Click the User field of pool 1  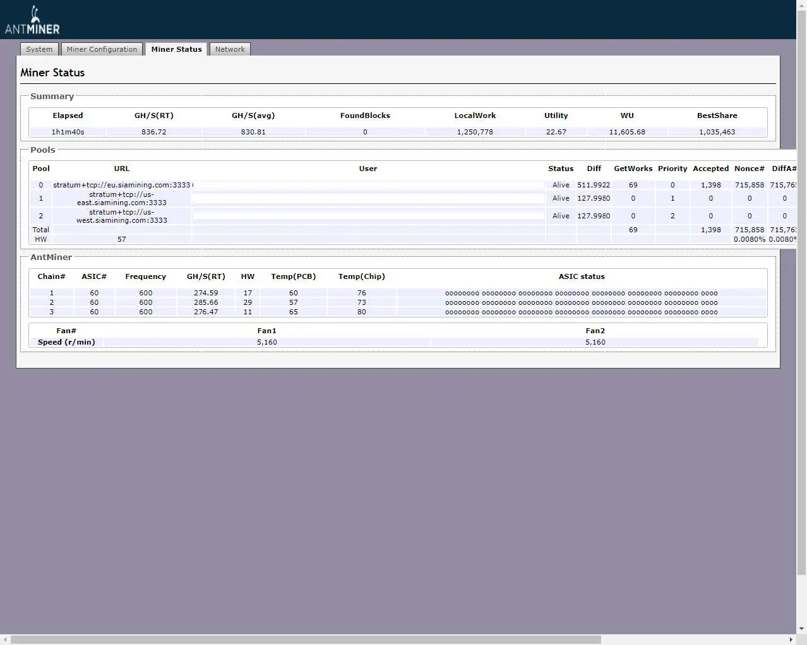point(368,199)
